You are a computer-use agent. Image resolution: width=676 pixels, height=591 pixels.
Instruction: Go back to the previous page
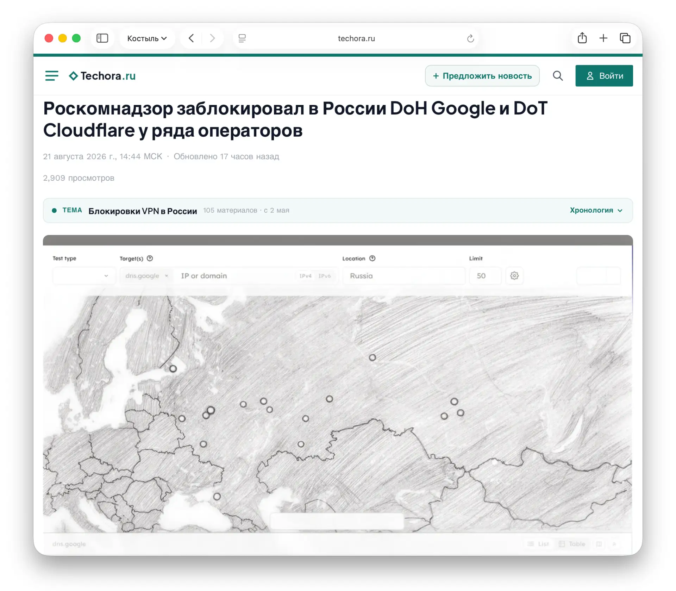[191, 38]
